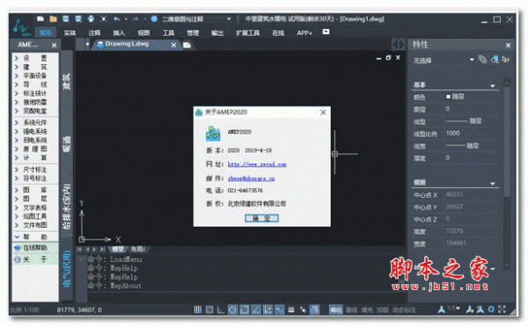Screen dimensions: 528x326
Task: Toggle the Grid display status bar icon
Action: pyautogui.click(x=209, y=309)
